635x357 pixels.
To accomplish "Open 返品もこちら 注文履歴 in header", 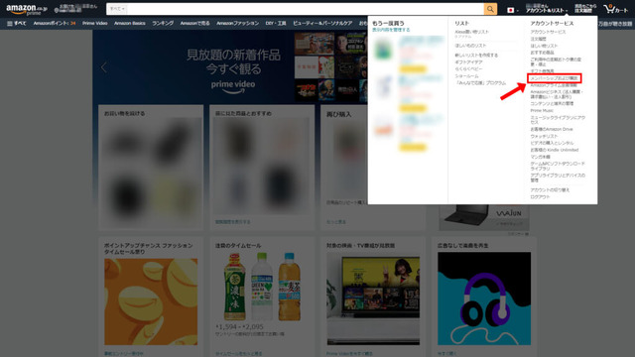I will click(585, 9).
